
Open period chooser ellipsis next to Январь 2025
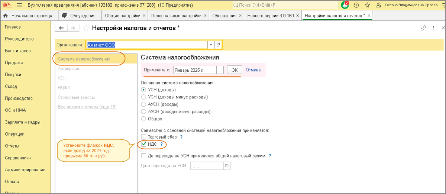pos(220,70)
